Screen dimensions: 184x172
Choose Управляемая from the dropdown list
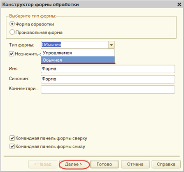(x=78, y=53)
